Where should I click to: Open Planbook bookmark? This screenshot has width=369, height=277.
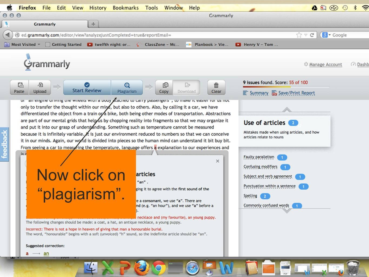click(207, 44)
